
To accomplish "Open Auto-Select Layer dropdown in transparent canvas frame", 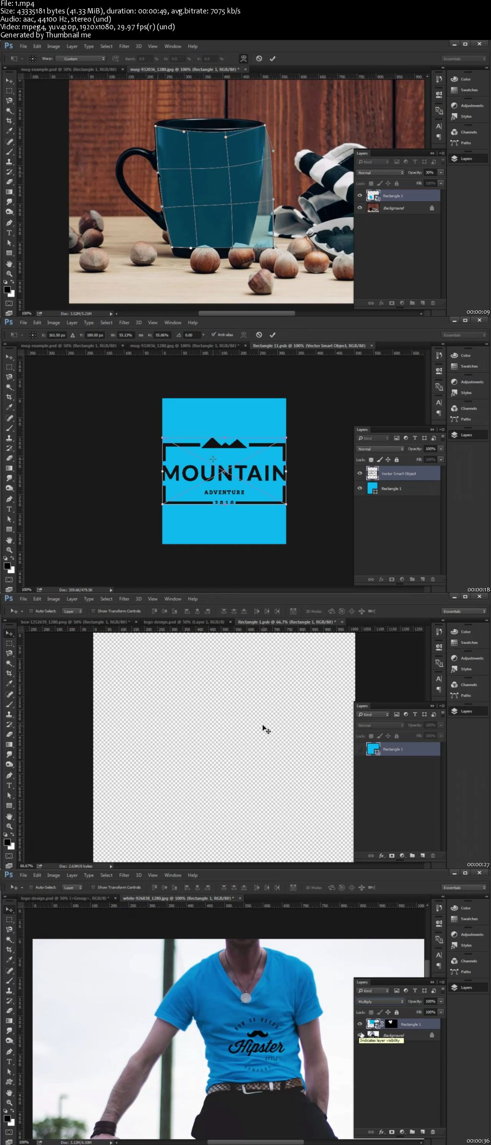I will [73, 611].
